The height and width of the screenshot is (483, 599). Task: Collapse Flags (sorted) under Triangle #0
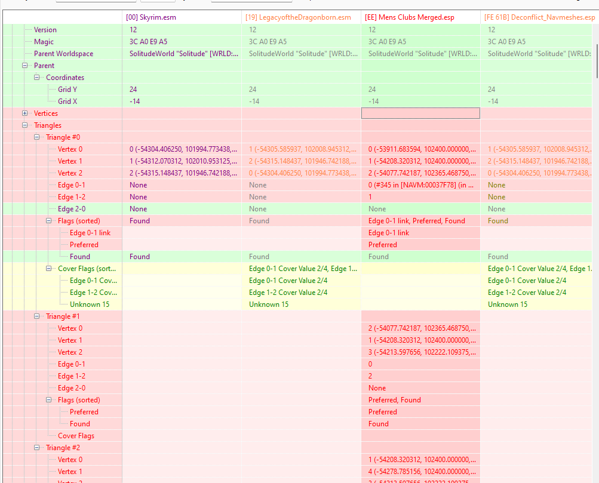(48, 221)
